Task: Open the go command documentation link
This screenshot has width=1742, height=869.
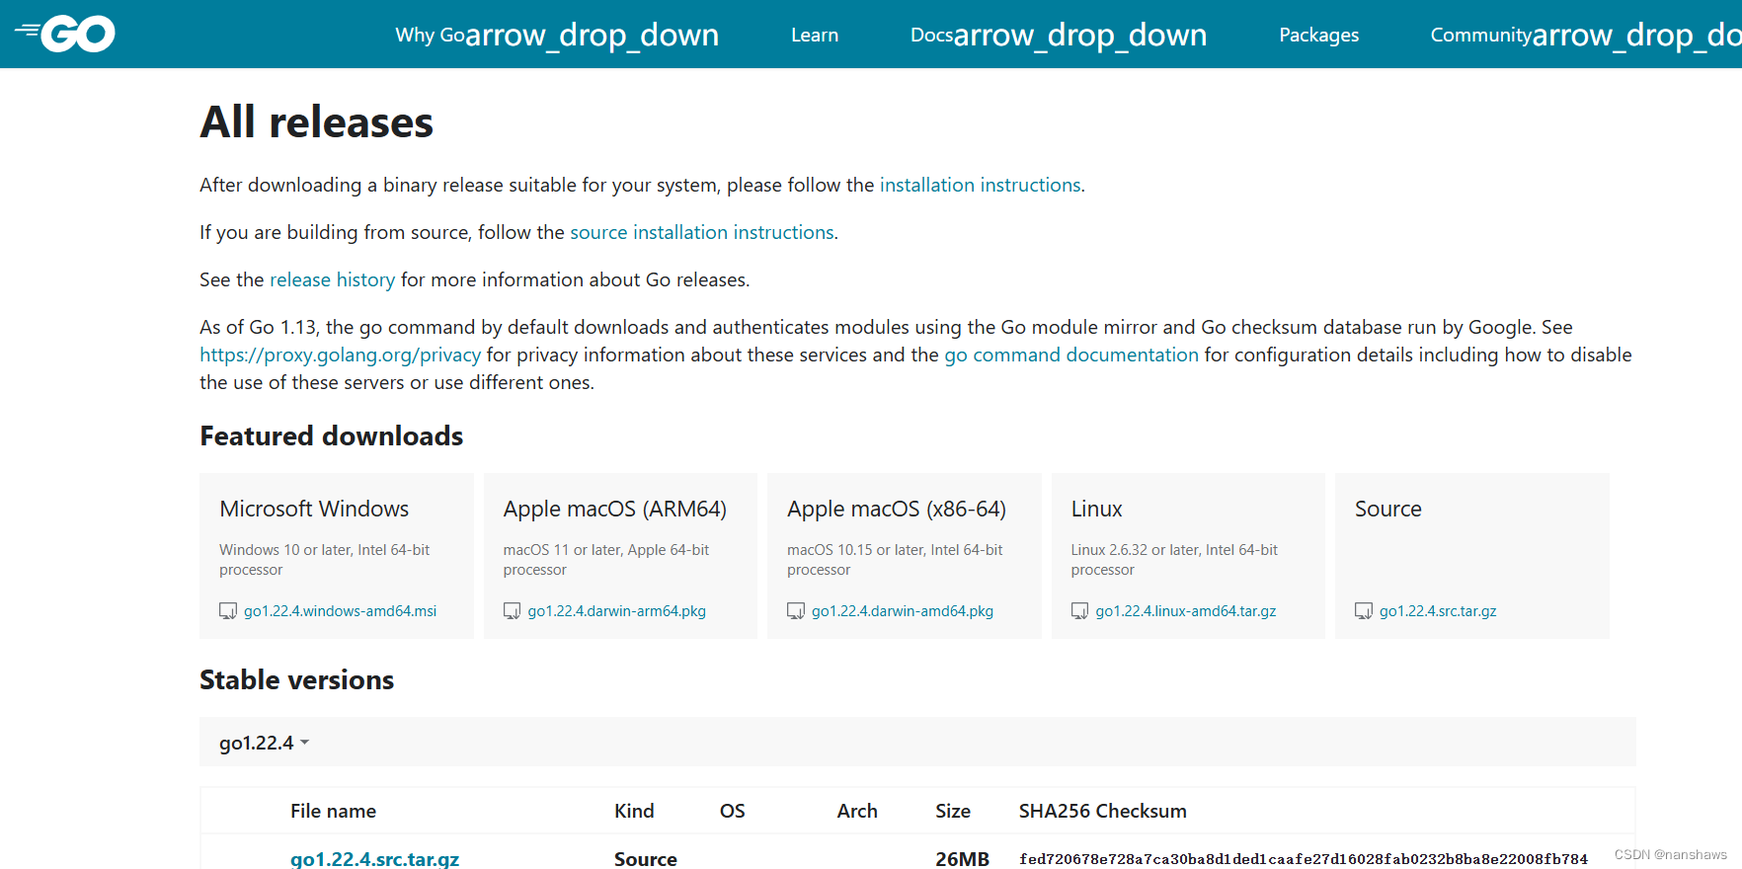Action: click(x=1071, y=355)
